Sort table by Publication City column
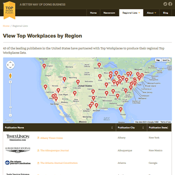175x175 pixels. coord(131,127)
